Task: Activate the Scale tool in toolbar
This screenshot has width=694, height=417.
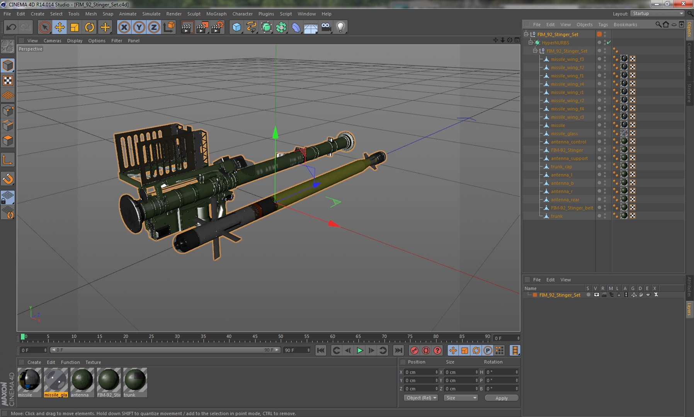Action: pyautogui.click(x=75, y=27)
